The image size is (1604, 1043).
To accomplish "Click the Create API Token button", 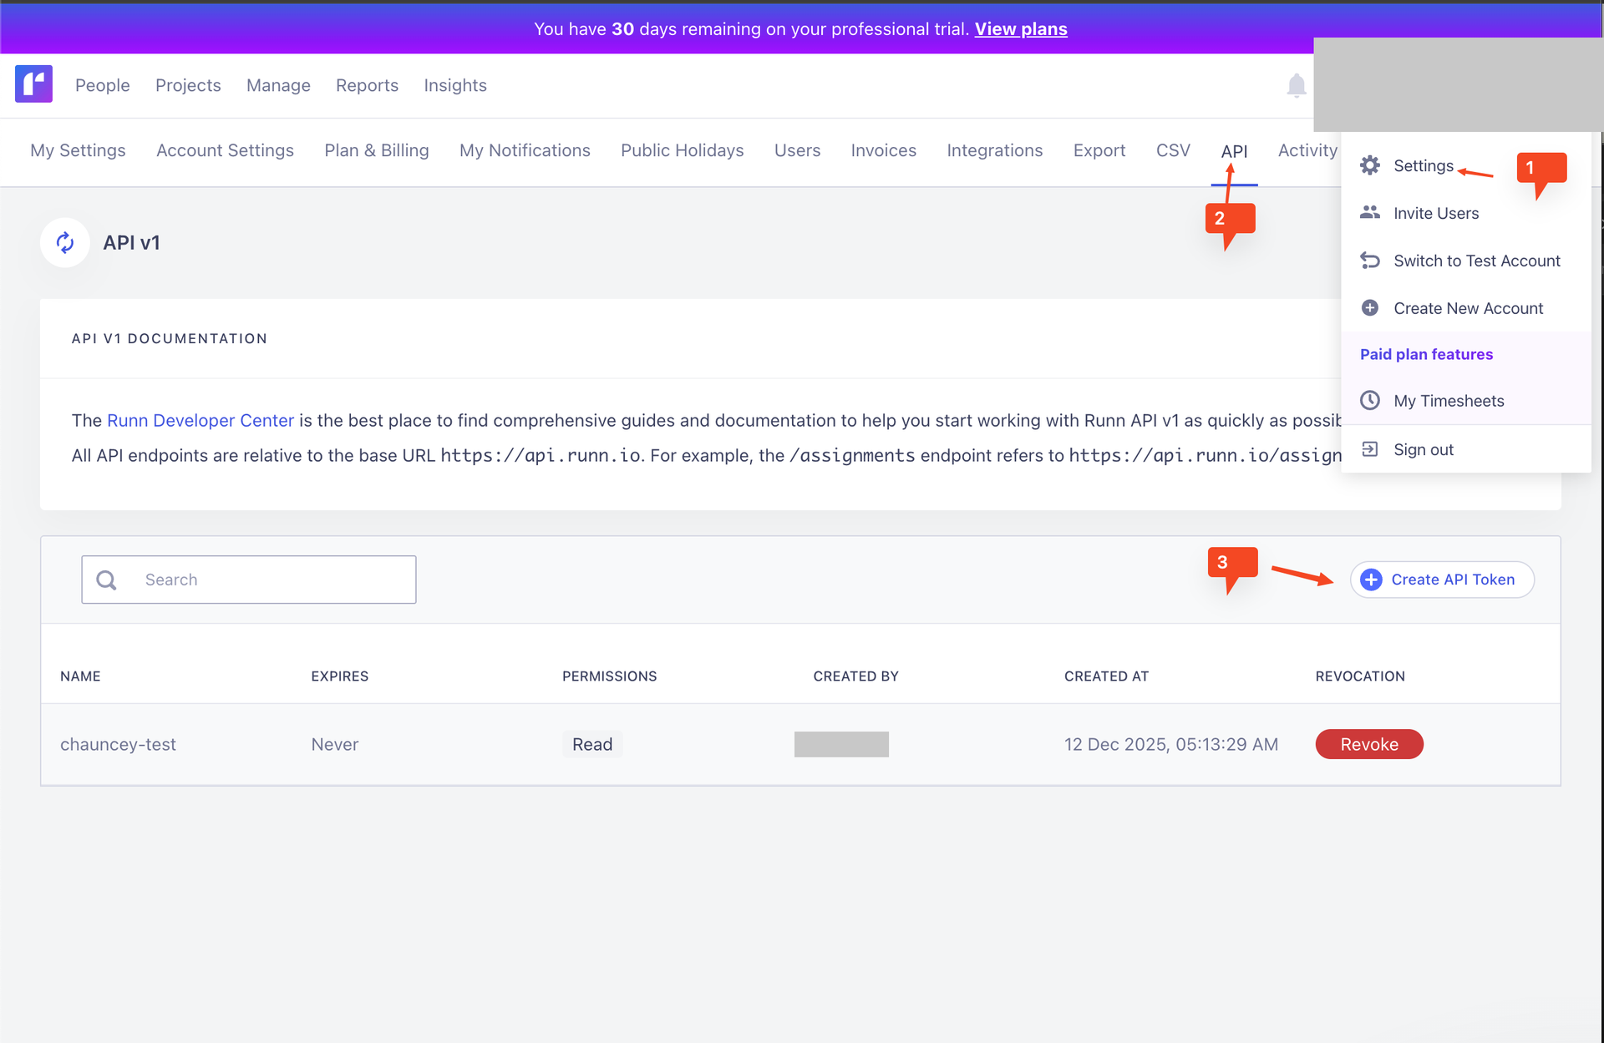I will tap(1442, 580).
